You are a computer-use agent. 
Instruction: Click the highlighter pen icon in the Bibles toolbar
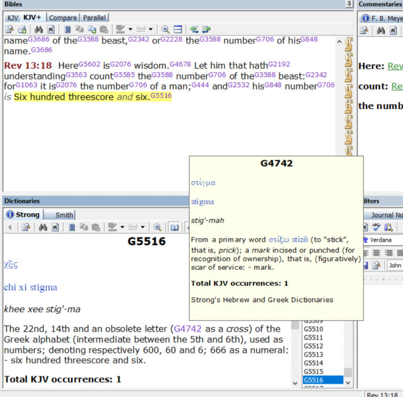tap(120, 29)
